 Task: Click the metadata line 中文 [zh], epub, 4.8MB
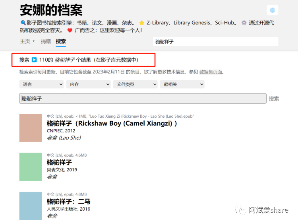click(67, 194)
